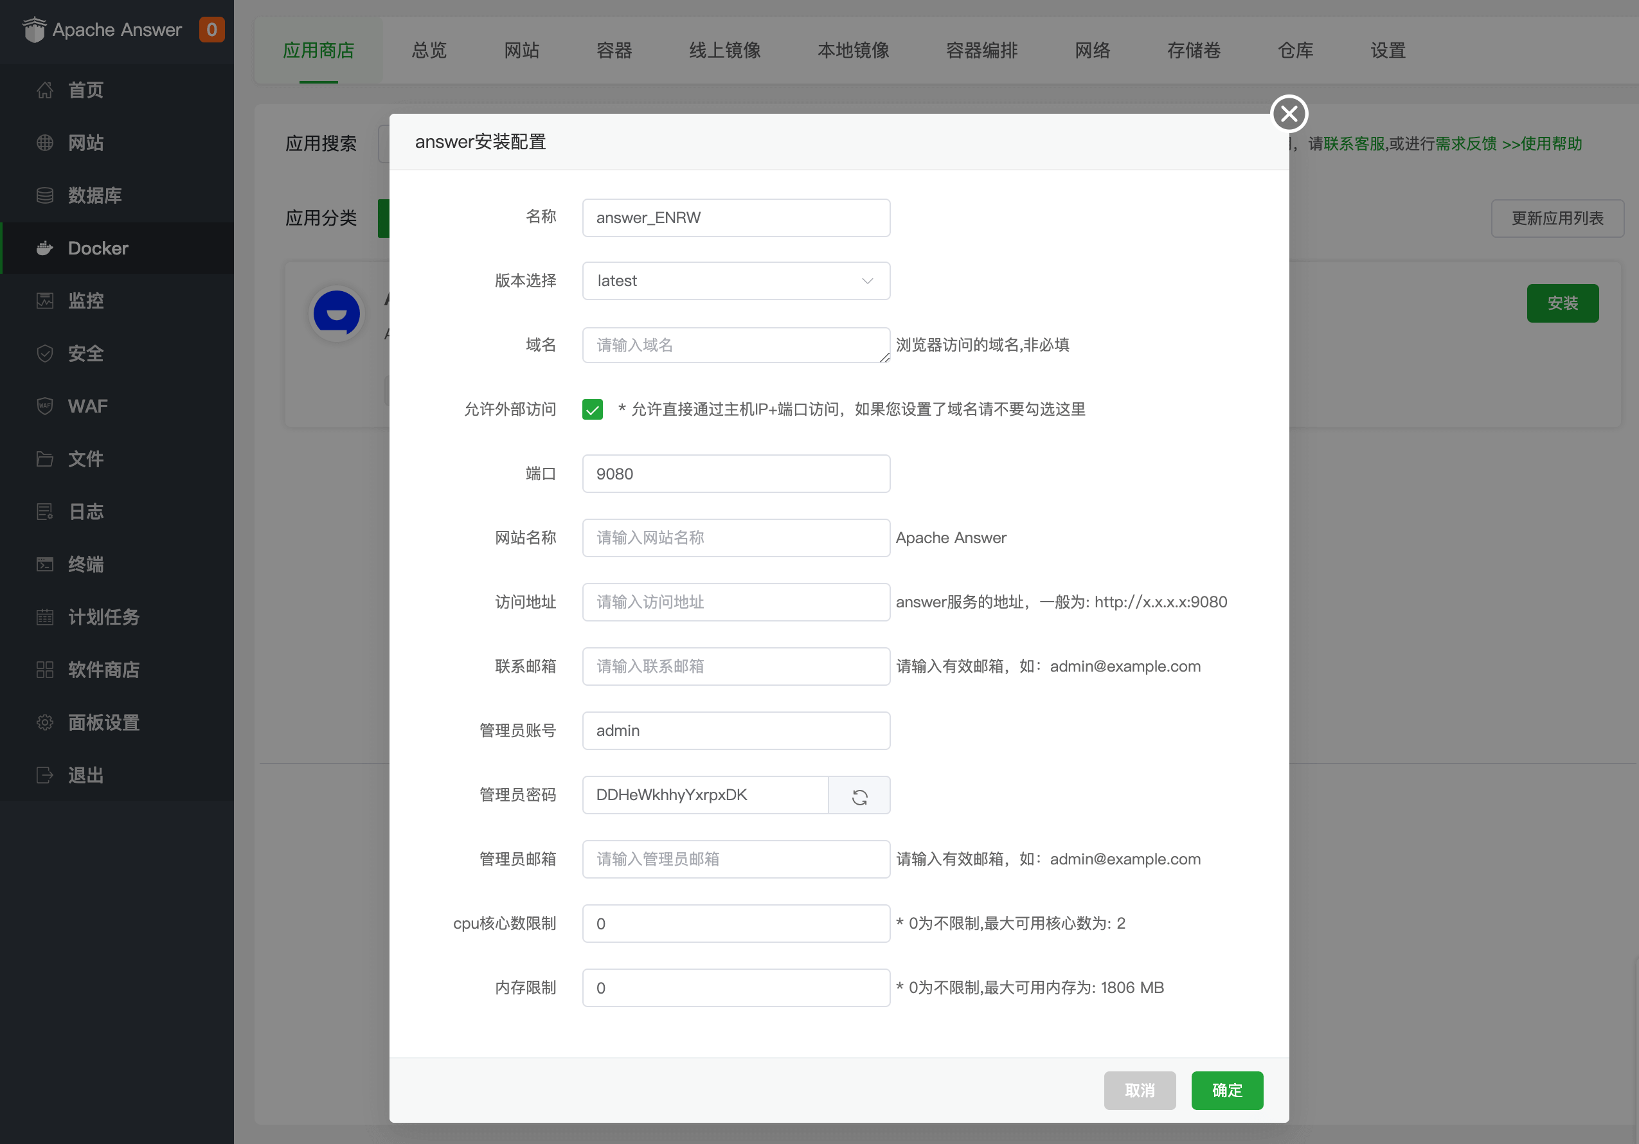1639x1144 pixels.
Task: Uncheck the 允许外部访问 checkbox
Action: tap(593, 409)
